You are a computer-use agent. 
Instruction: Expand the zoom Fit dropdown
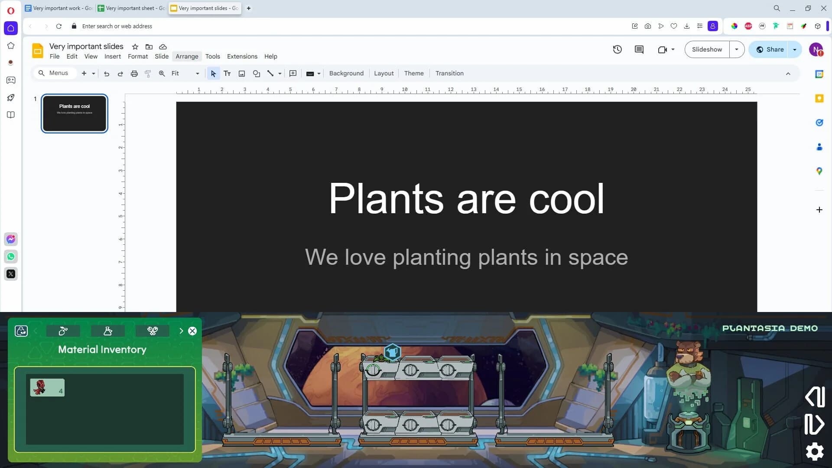pyautogui.click(x=197, y=73)
